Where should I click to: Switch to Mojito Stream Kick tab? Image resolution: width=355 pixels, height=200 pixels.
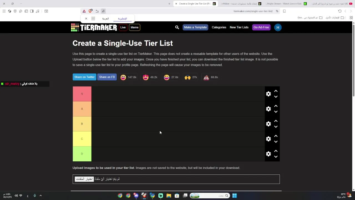pos(286,4)
